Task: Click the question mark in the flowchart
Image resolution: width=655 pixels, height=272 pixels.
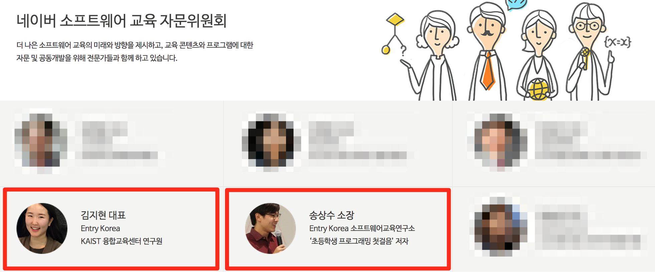Action: pyautogui.click(x=403, y=50)
